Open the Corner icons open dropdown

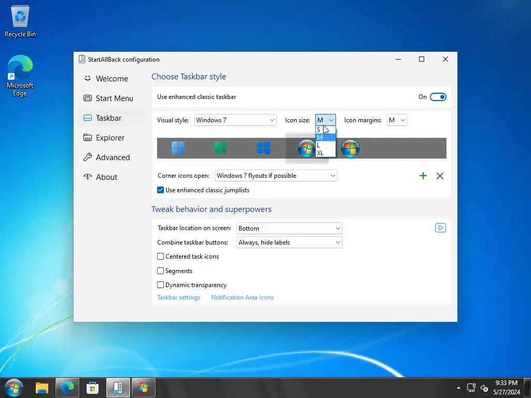click(276, 176)
